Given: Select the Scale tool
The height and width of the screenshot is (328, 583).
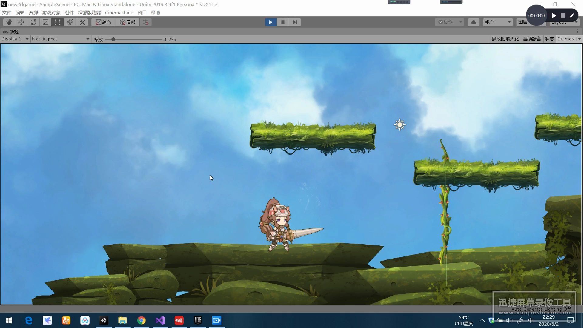Looking at the screenshot, I should pos(46,22).
